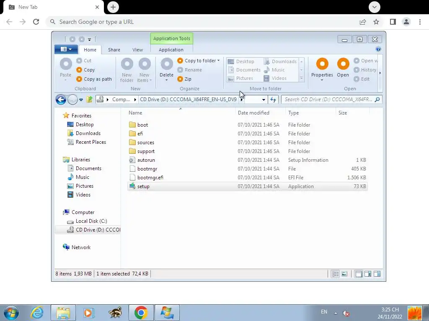The height and width of the screenshot is (321, 429).
Task: Zip the selected file
Action: point(184,79)
